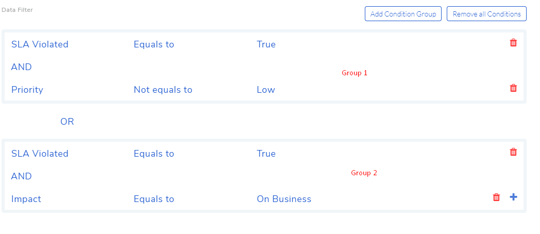The image size is (540, 234).
Task: Click Remove all Conditions button
Action: pos(486,14)
